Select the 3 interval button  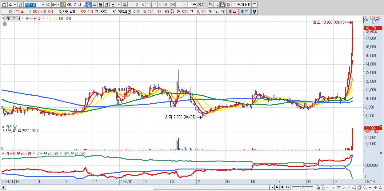coord(137,5)
